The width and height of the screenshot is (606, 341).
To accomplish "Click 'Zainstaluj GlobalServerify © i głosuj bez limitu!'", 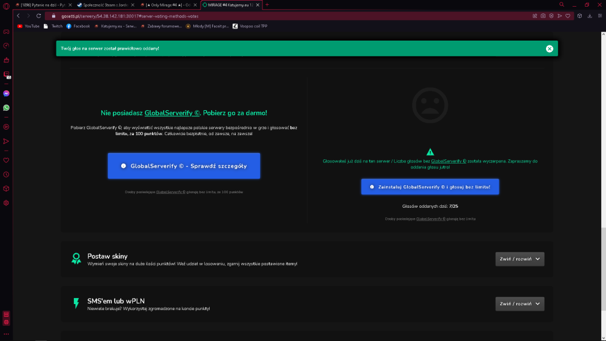I will [x=430, y=187].
